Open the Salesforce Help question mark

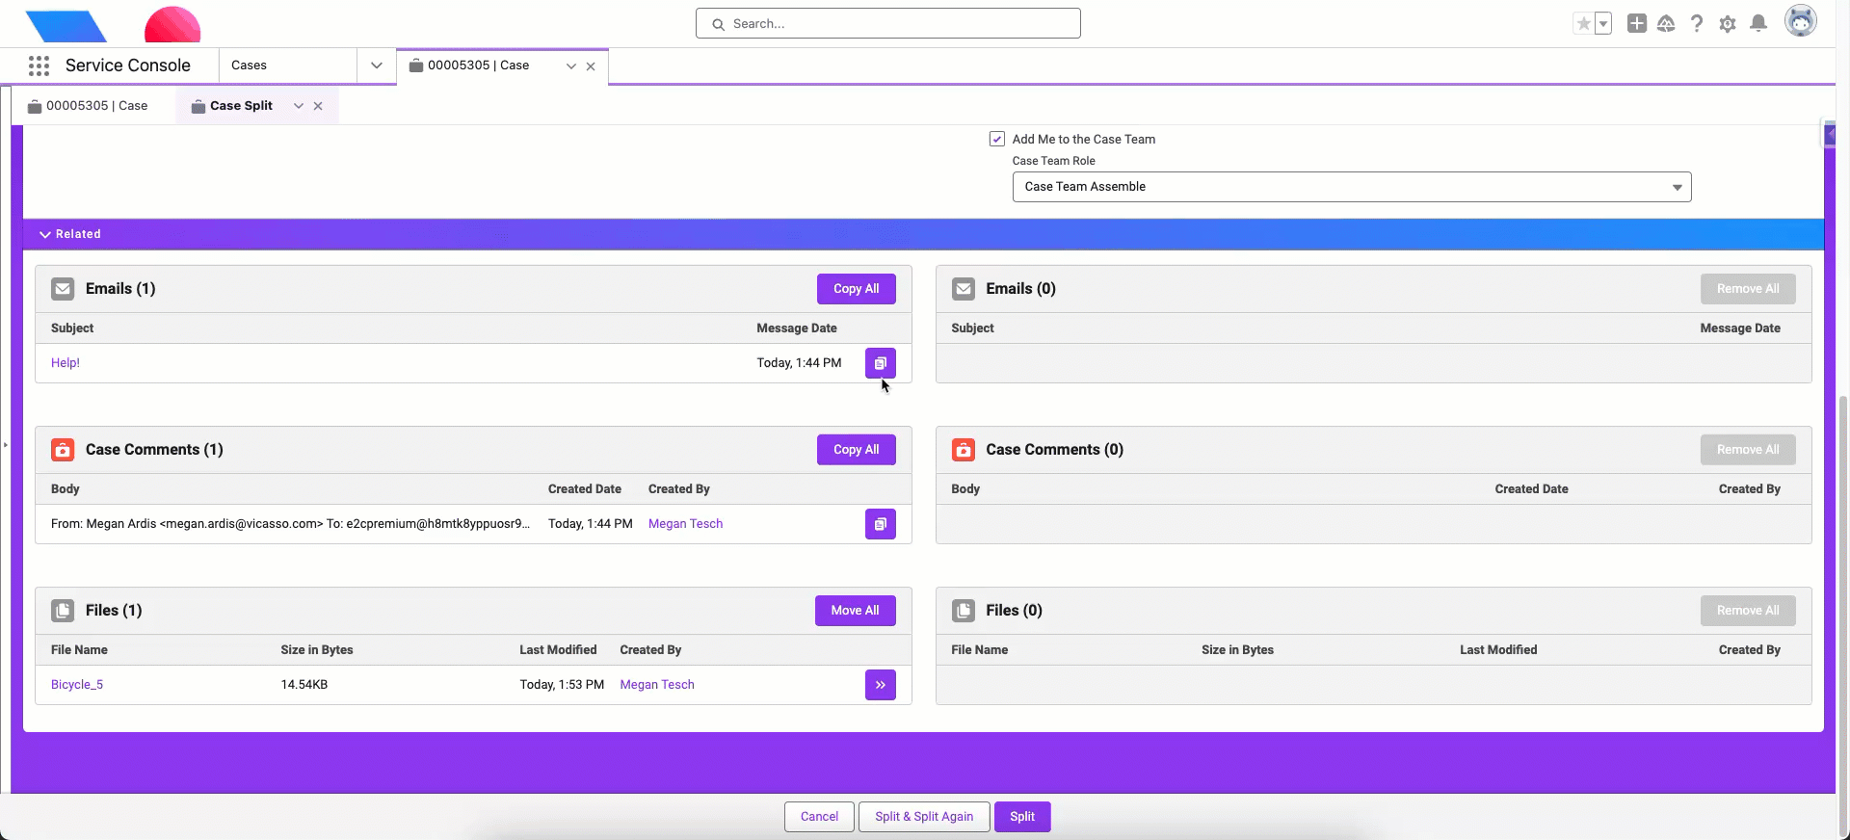[x=1697, y=24]
